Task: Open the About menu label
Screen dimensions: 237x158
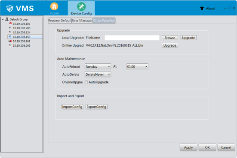Action: point(211,9)
